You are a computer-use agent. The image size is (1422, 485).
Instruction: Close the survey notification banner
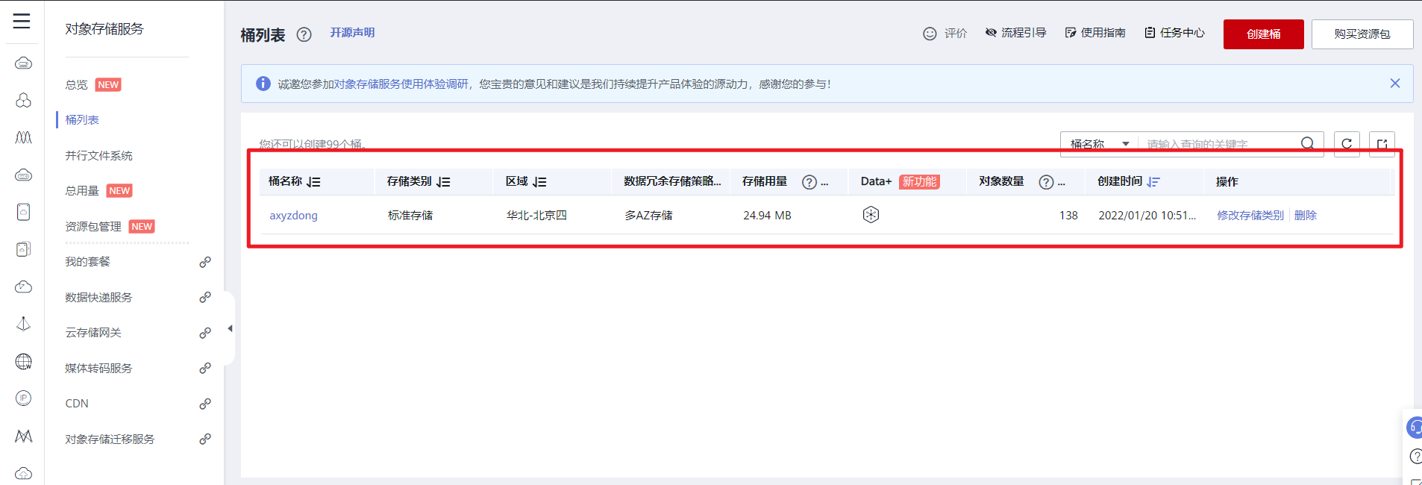(1394, 84)
